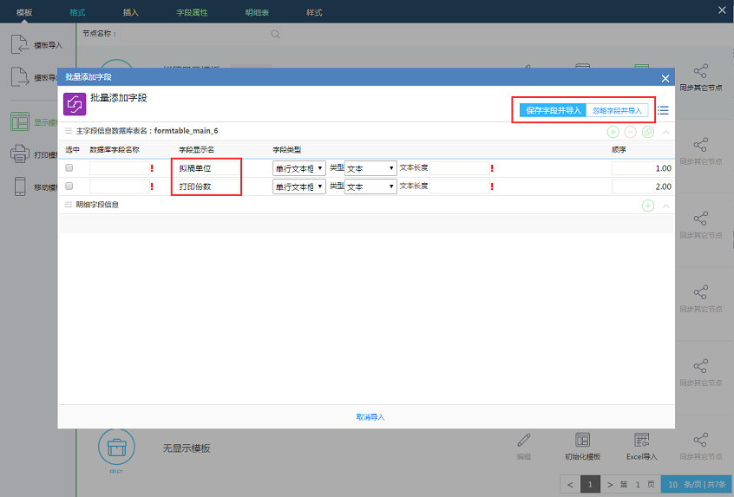Collapse the 明细字段信息 section with chevron
This screenshot has width=734, height=497.
(x=665, y=206)
